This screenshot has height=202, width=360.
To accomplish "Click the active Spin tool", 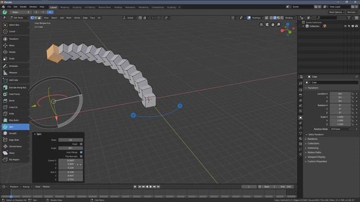I will click(x=15, y=127).
